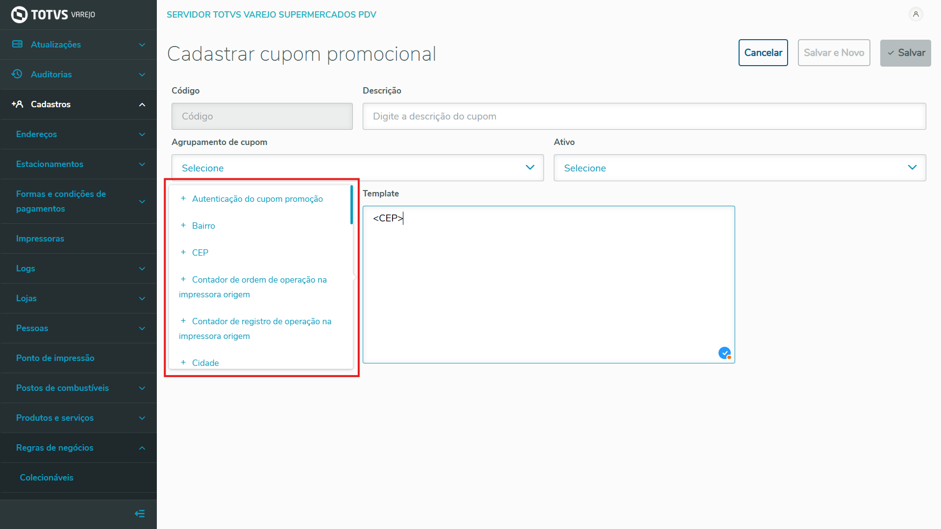
Task: Click the Cancelar button
Action: pyautogui.click(x=763, y=52)
